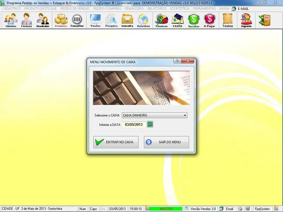The width and height of the screenshot is (283, 212).
Task: Open calendar picker next to date field
Action: pos(150,124)
